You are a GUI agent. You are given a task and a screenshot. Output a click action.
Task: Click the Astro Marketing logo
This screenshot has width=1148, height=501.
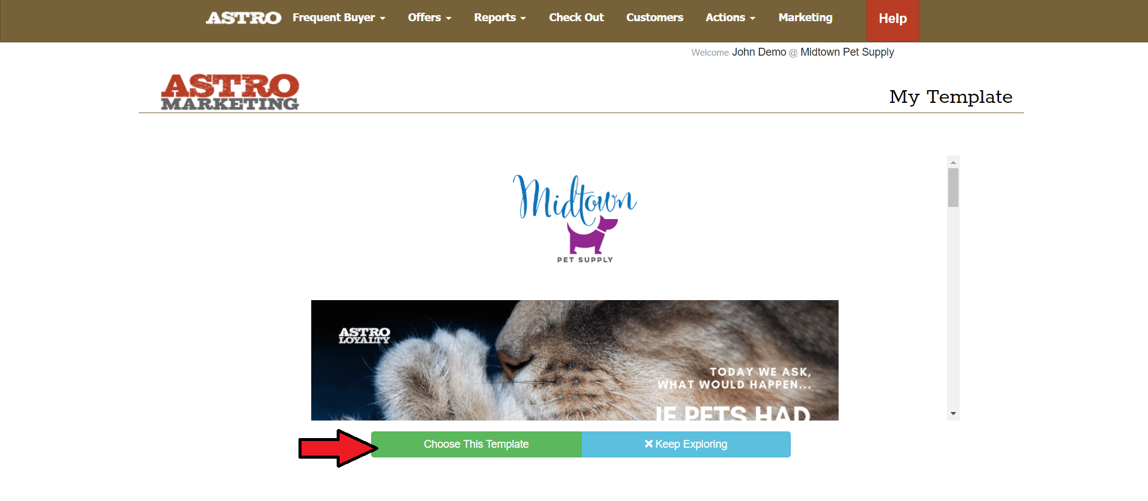230,92
